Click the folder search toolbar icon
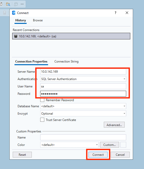This screenshot has width=144, height=169. (8, 4)
